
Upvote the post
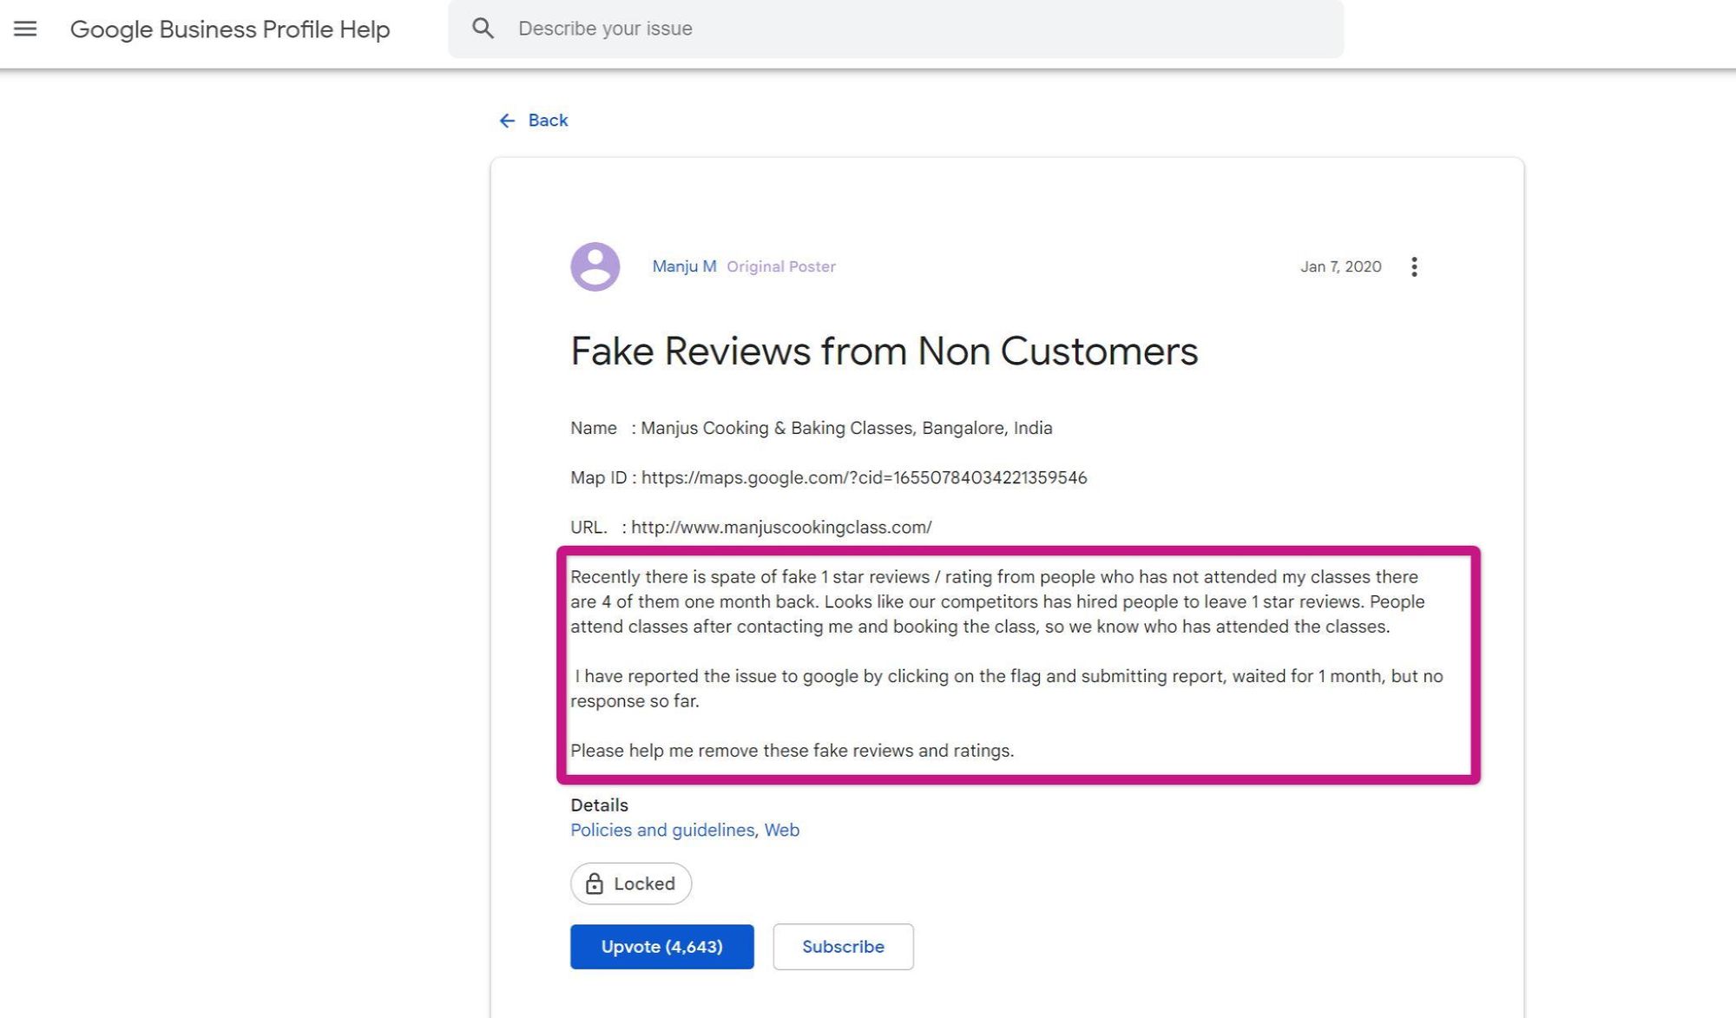point(661,947)
